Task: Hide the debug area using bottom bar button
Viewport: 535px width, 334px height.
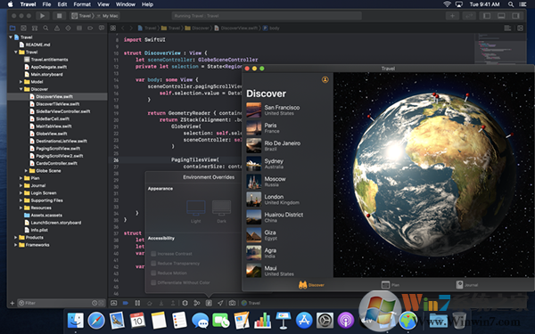Action: tap(114, 303)
